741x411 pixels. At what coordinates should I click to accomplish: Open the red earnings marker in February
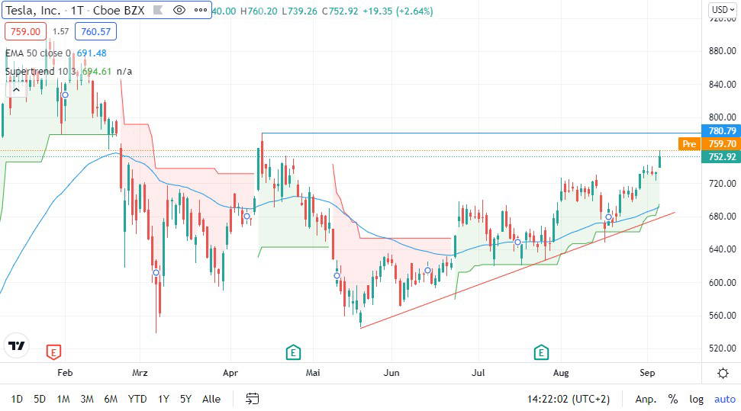click(53, 352)
